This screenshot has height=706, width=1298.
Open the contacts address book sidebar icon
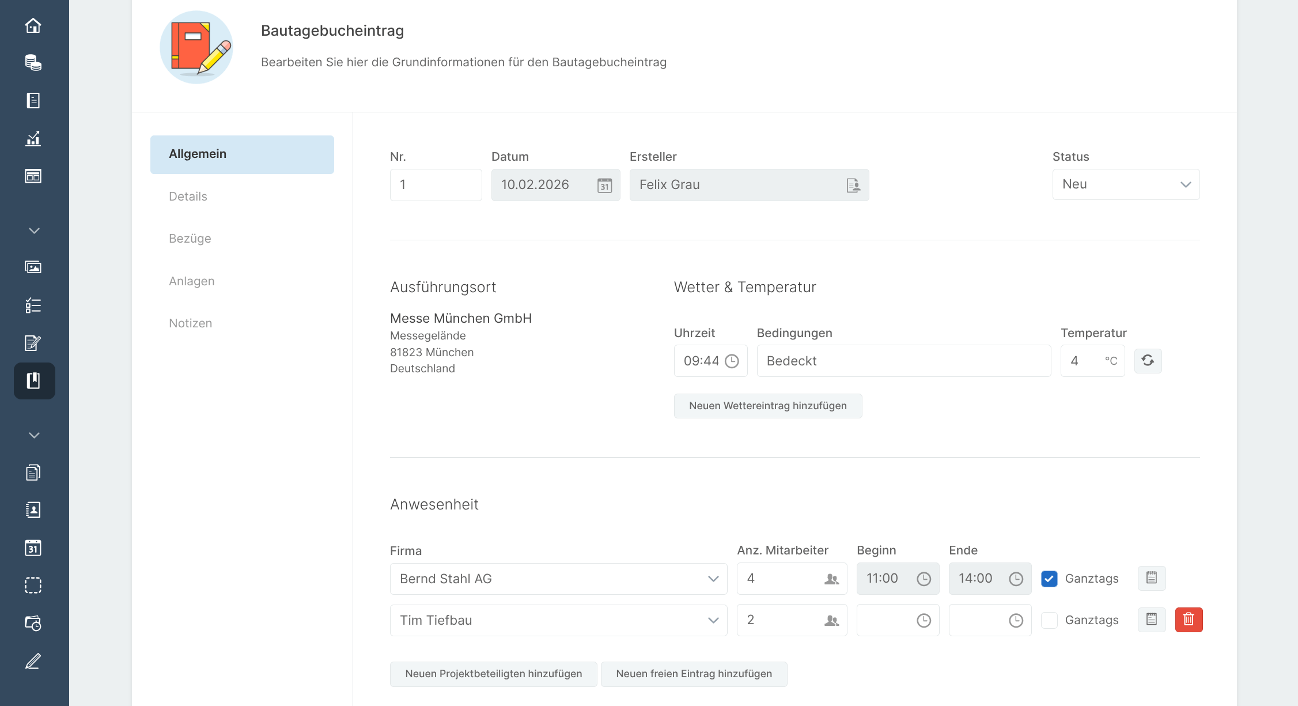(x=33, y=510)
